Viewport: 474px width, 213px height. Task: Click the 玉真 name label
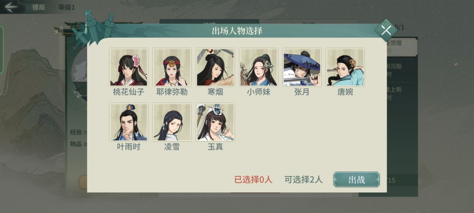click(x=215, y=147)
